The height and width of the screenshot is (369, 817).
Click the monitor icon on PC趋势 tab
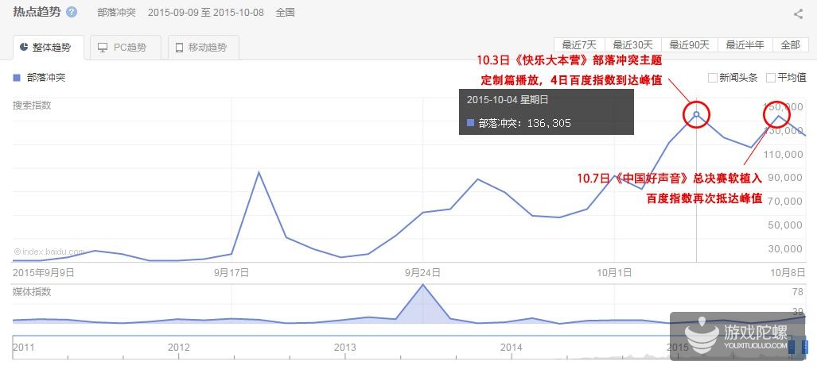pyautogui.click(x=103, y=48)
